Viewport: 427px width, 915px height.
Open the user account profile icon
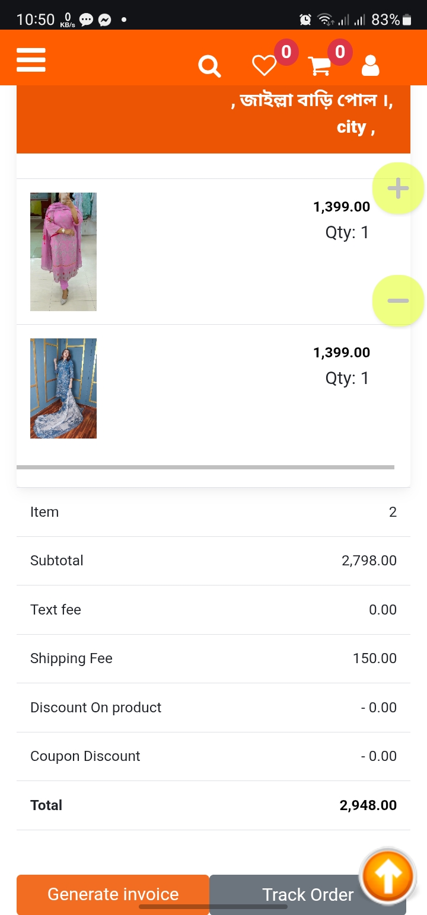coord(370,66)
